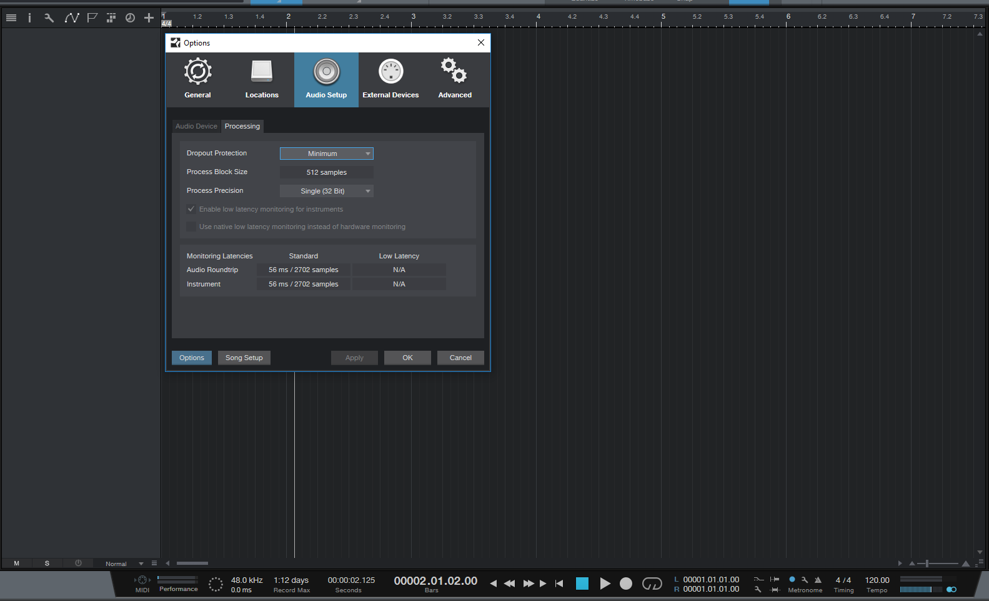The image size is (989, 601).
Task: Click the MIDI activity icon
Action: pos(142,580)
